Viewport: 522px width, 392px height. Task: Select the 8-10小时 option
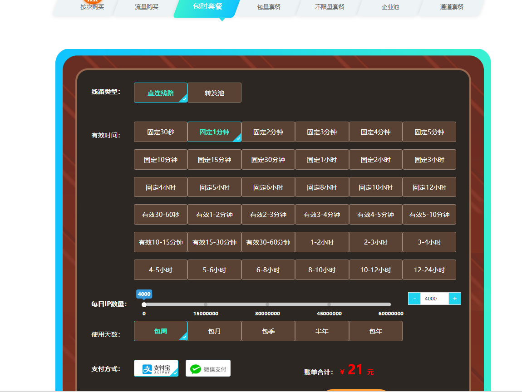(x=322, y=270)
